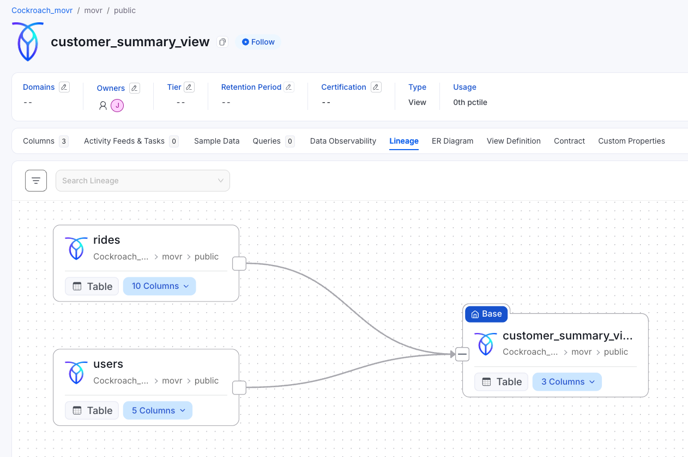The width and height of the screenshot is (688, 457).
Task: Click the Domains label
Action: [x=39, y=87]
